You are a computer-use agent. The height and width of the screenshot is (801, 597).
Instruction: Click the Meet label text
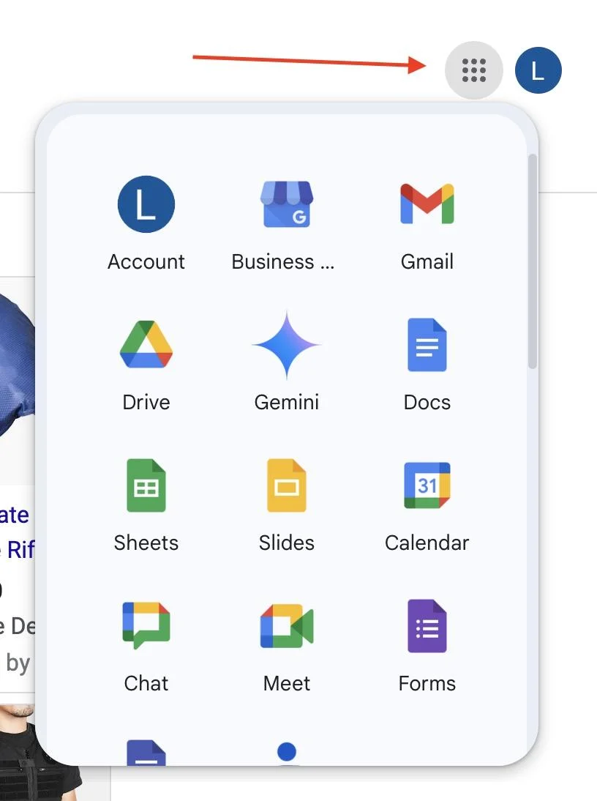[287, 683]
